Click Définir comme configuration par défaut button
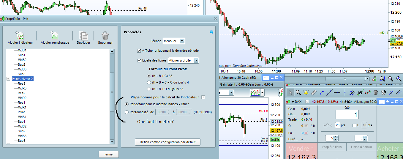The width and height of the screenshot is (403, 159). [167, 142]
